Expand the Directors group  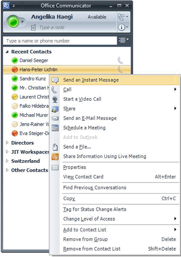[x=7, y=143]
